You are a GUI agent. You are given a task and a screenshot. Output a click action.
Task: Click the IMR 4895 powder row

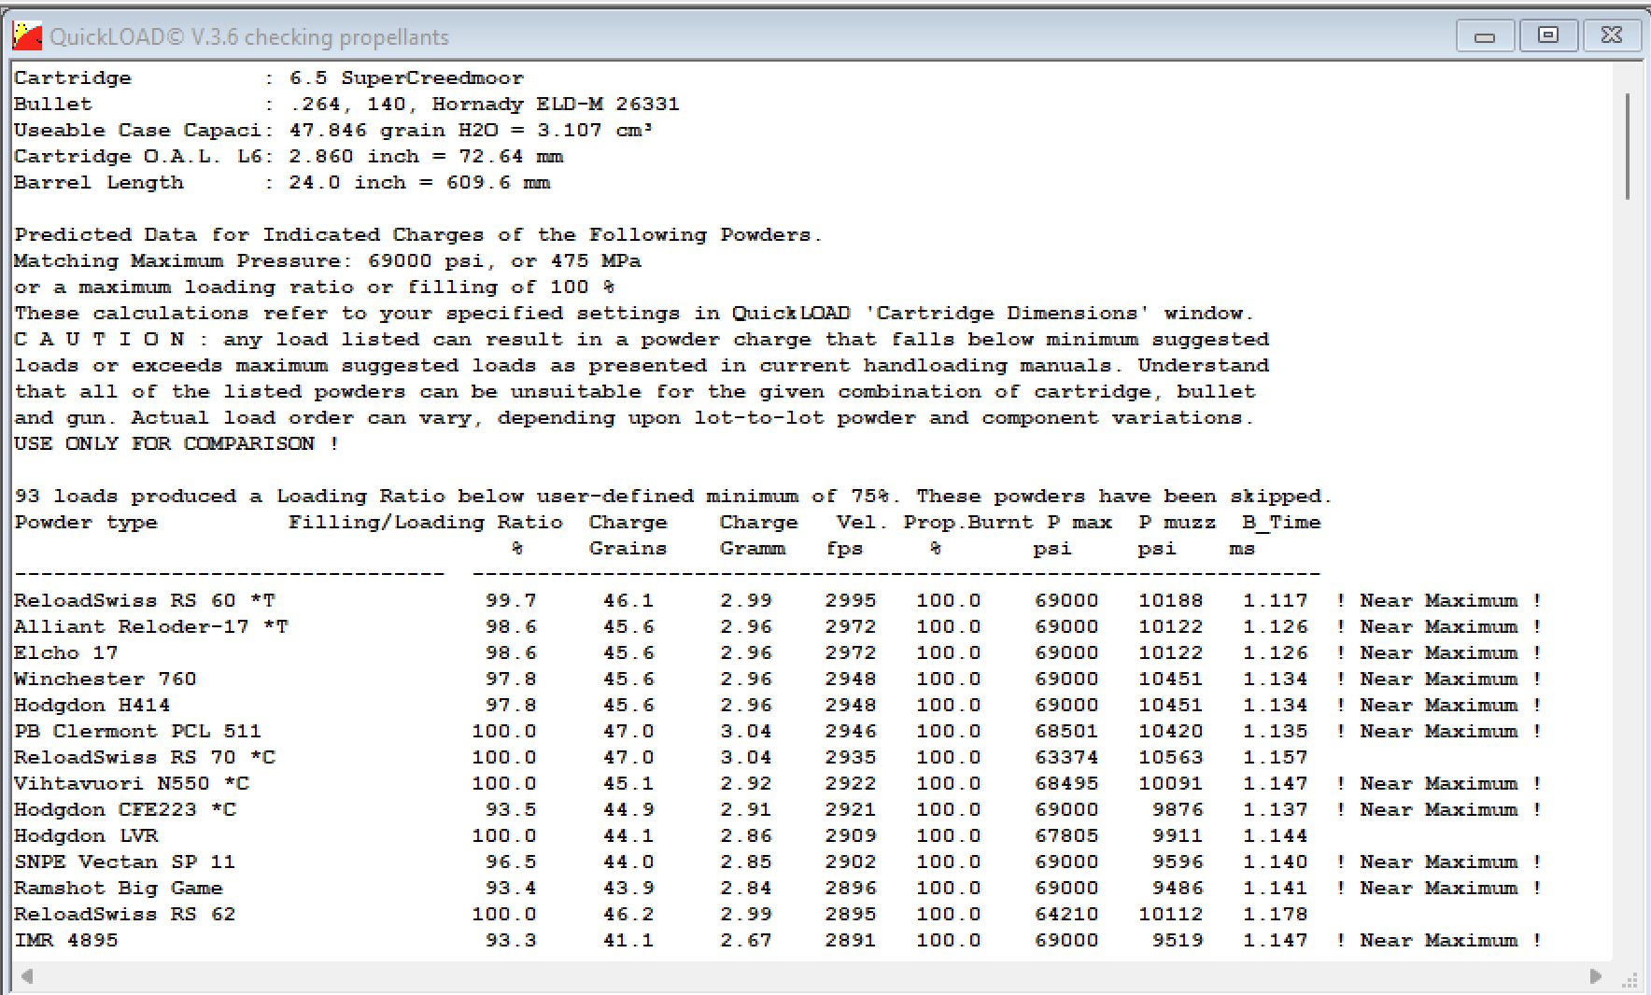tap(65, 940)
